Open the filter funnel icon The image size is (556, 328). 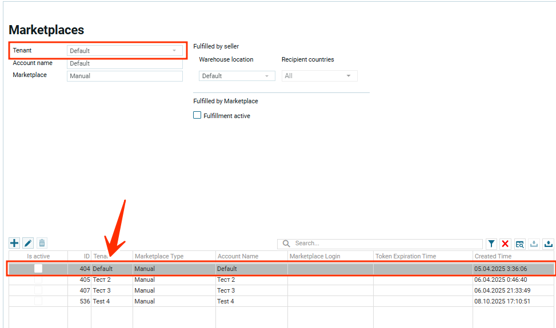point(491,244)
